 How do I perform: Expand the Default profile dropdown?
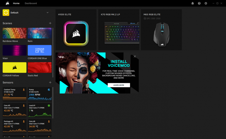point(48,13)
